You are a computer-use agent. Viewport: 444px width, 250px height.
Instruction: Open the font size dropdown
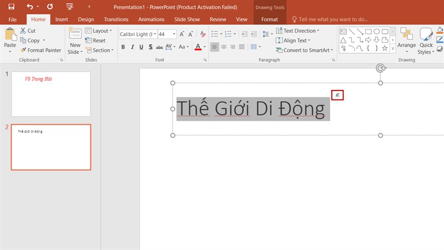[x=174, y=34]
